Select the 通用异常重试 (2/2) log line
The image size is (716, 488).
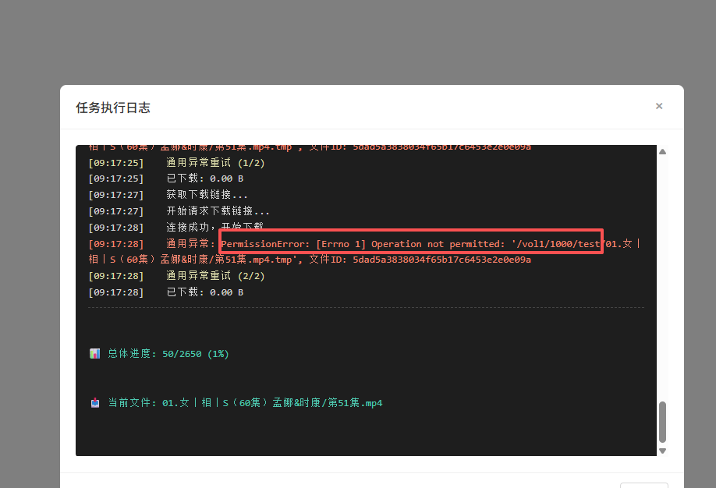(x=177, y=276)
